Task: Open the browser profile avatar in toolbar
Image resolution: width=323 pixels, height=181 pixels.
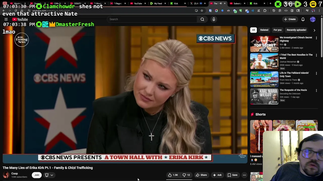Action: pos(313,11)
